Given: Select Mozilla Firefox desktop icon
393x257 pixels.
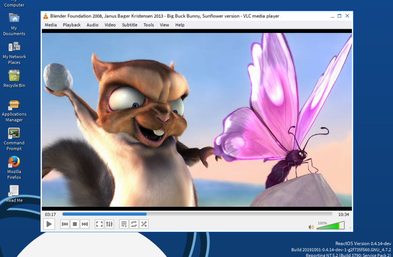Looking at the screenshot, I should [x=14, y=168].
